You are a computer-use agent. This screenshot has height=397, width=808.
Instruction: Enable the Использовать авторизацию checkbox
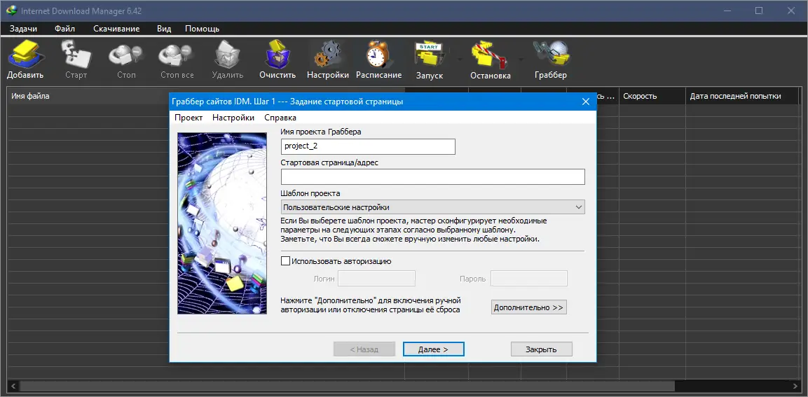coord(285,261)
